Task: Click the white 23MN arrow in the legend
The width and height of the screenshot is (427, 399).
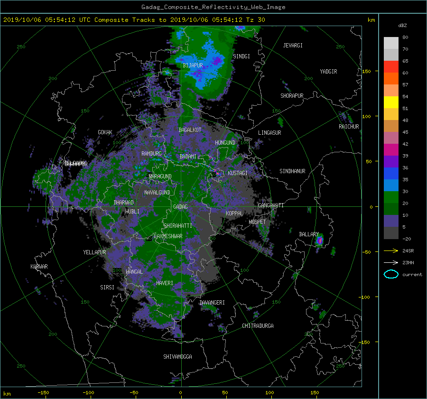Action: coord(391,262)
